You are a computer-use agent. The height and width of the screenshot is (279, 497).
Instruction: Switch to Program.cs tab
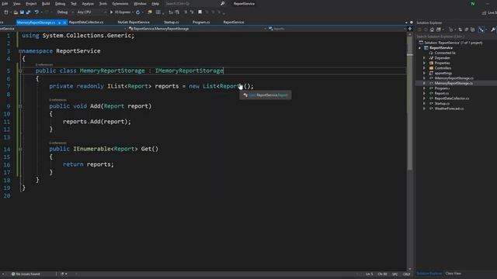tap(201, 22)
